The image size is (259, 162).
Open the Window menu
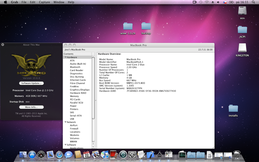point(59,2)
